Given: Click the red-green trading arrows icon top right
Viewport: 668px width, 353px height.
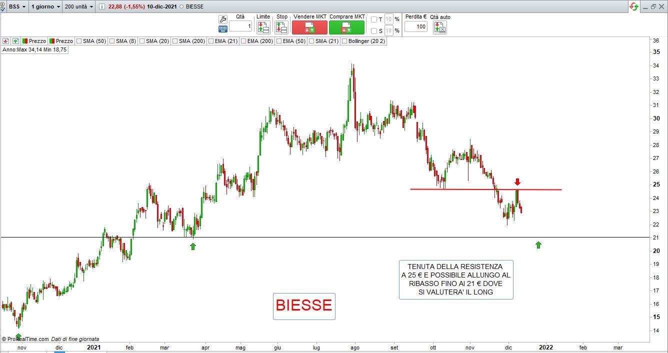Looking at the screenshot, I should [634, 6].
